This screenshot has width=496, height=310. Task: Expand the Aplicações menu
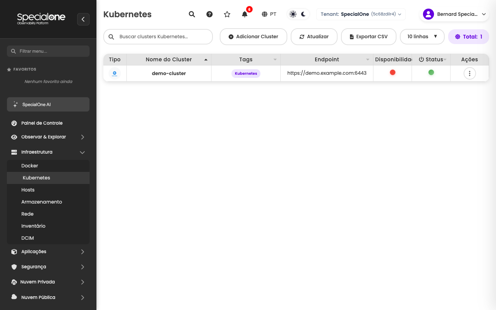click(48, 252)
